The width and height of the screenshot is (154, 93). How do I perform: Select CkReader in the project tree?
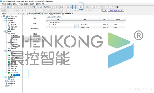pos(16,75)
